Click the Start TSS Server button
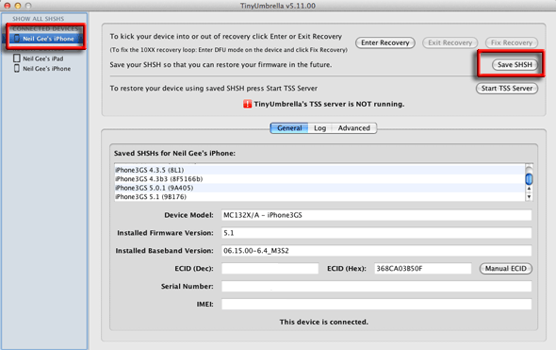 tap(507, 89)
